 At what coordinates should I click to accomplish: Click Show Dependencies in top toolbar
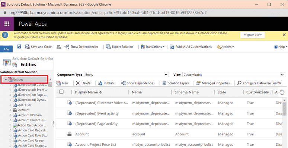pyautogui.click(x=81, y=47)
